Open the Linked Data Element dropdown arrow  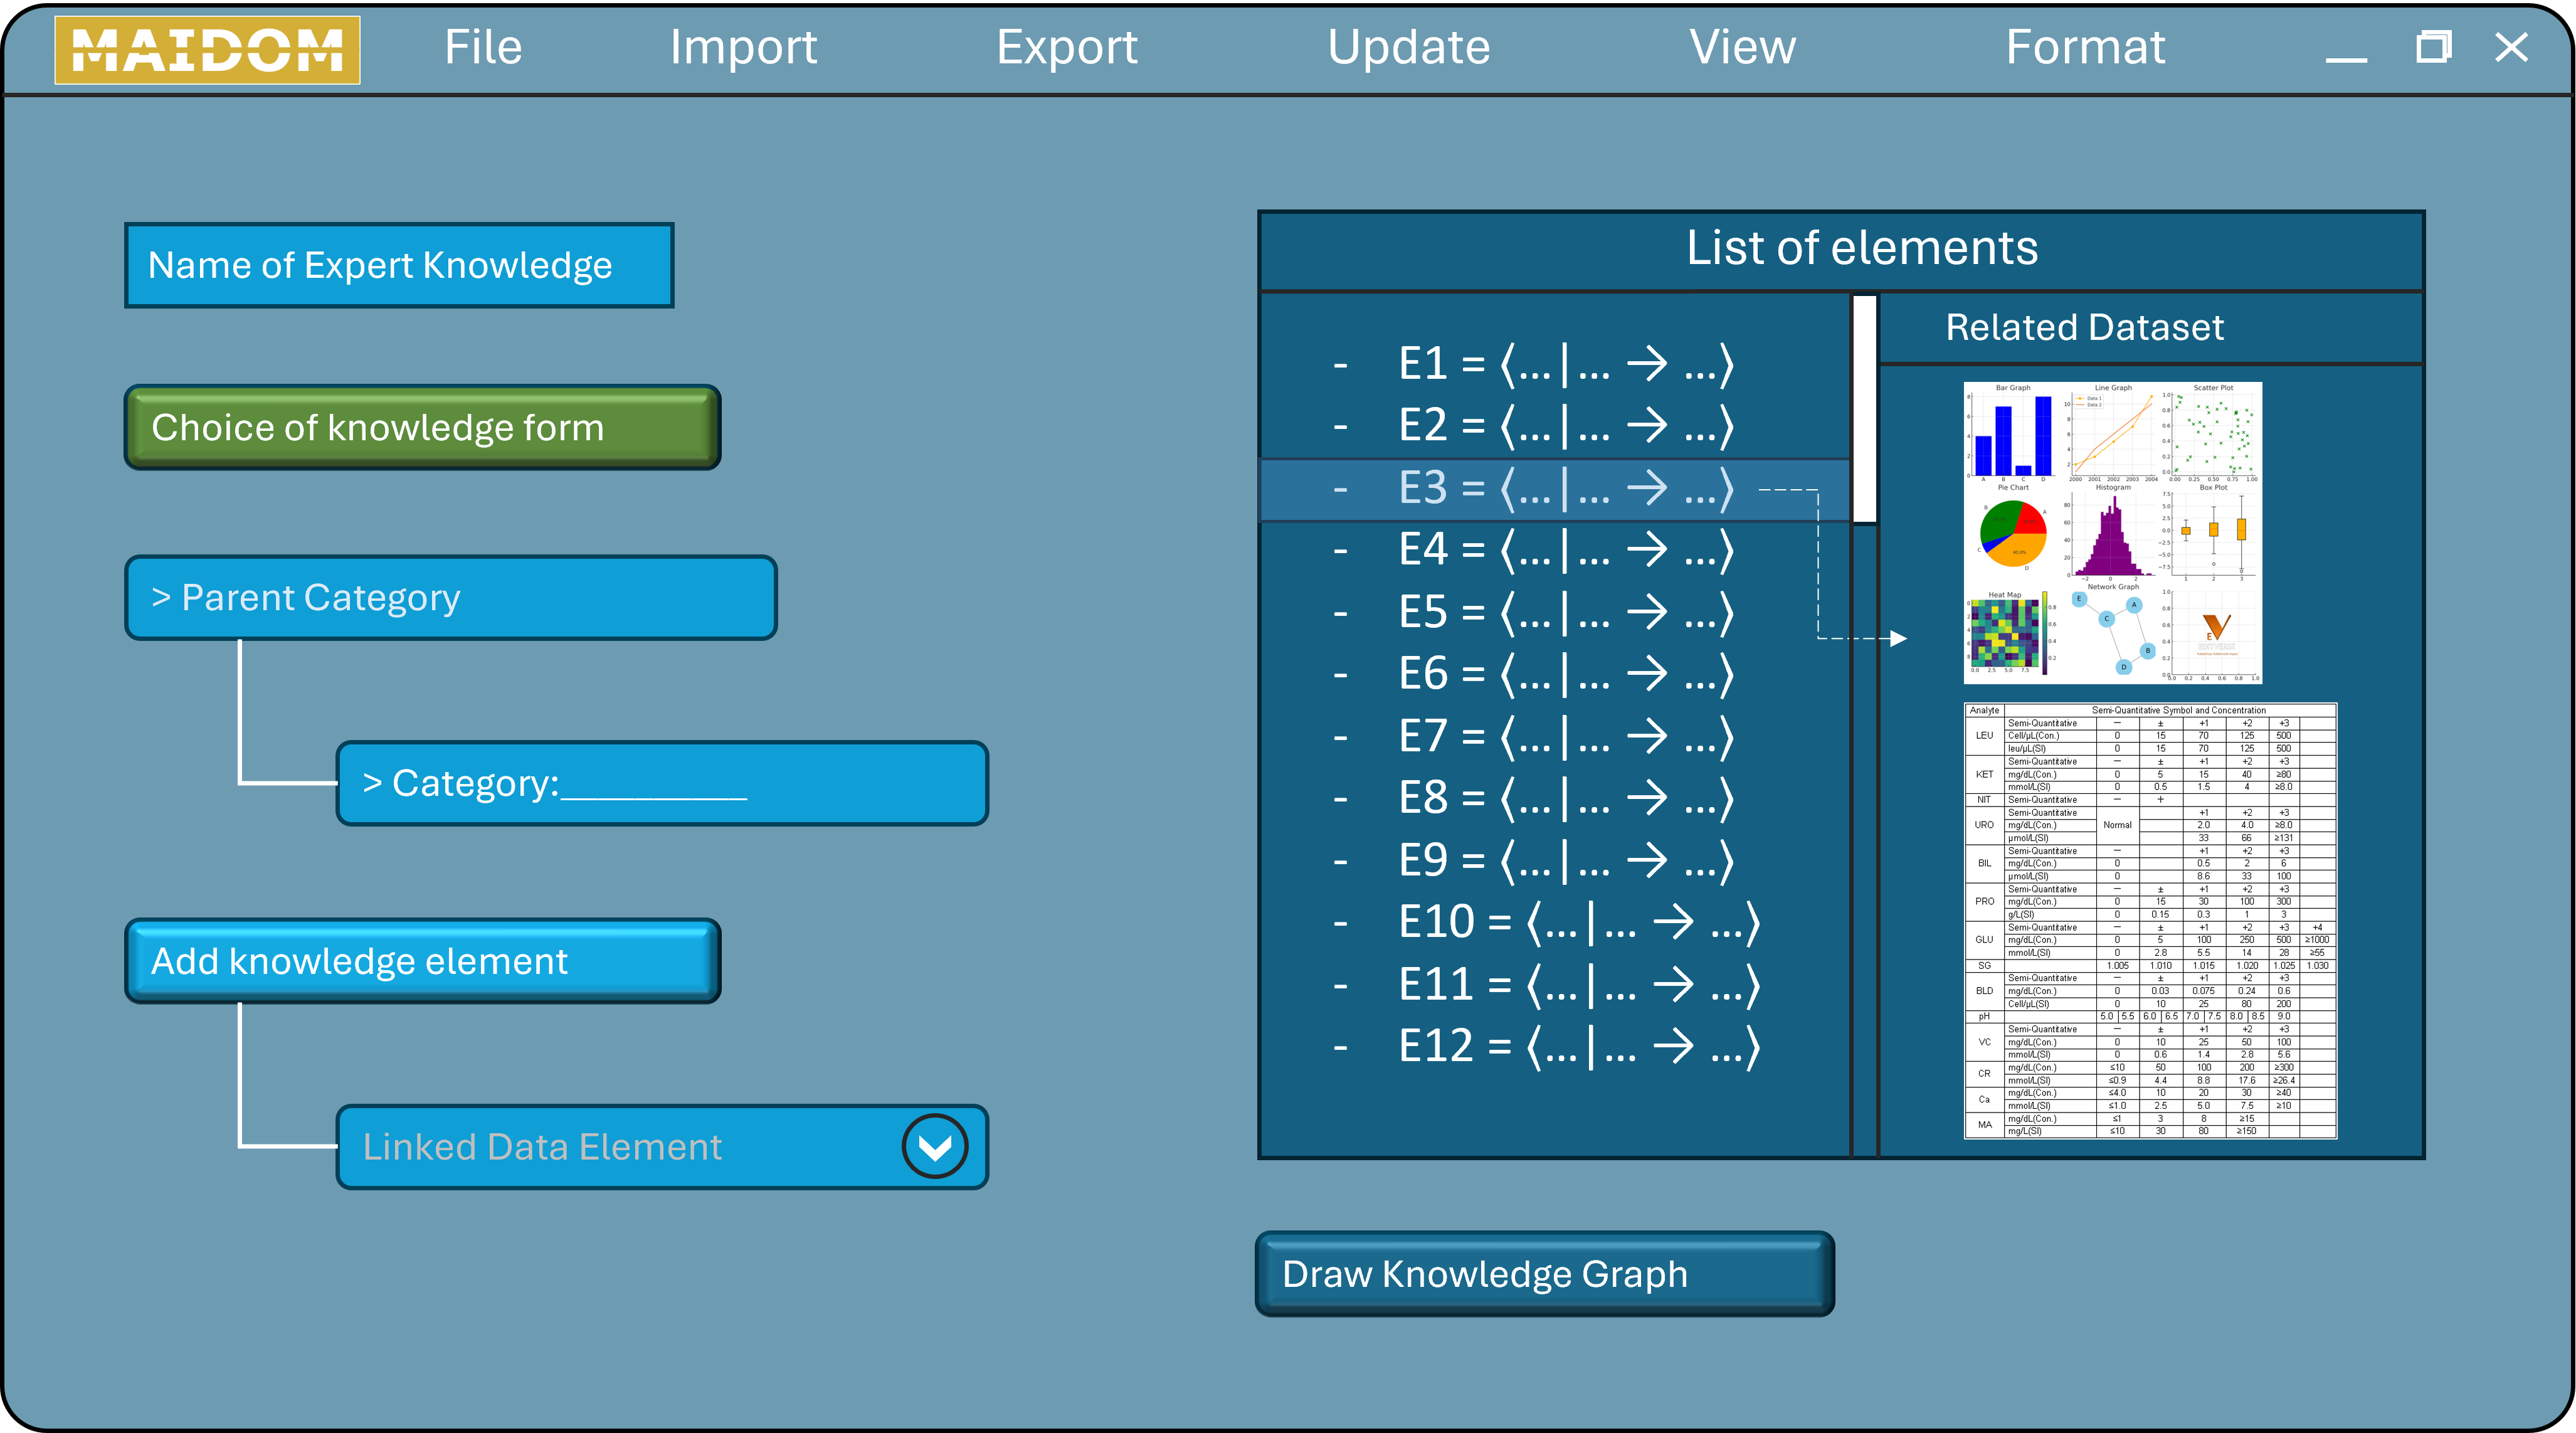[x=934, y=1146]
